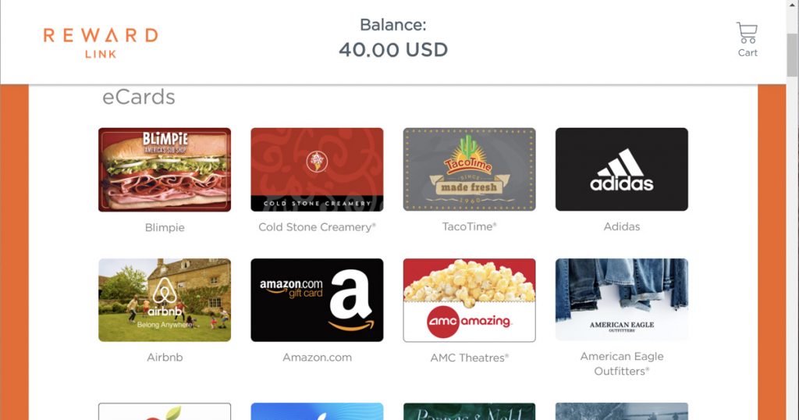This screenshot has height=420, width=799.
Task: Open the shopping Cart icon
Action: [x=747, y=39]
